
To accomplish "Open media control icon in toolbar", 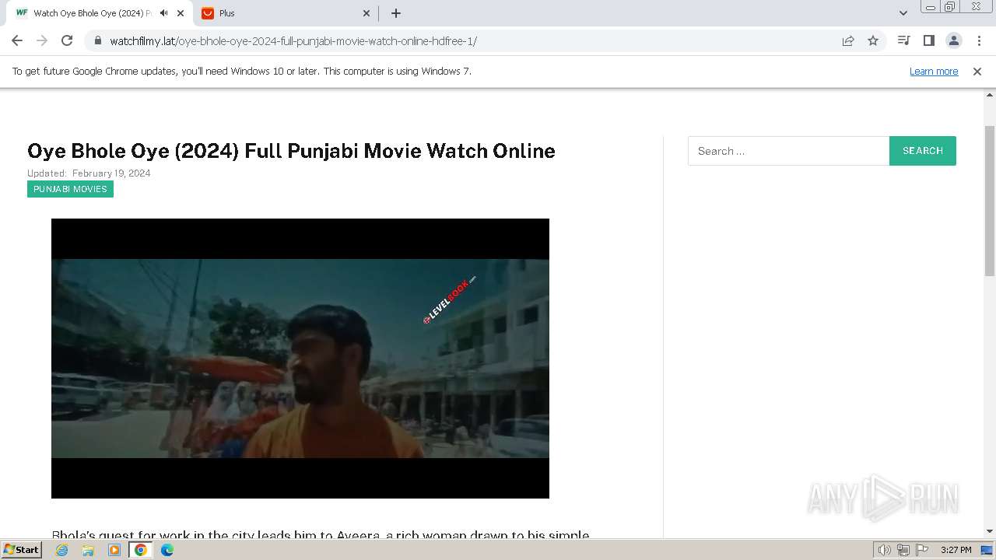I will click(x=903, y=40).
